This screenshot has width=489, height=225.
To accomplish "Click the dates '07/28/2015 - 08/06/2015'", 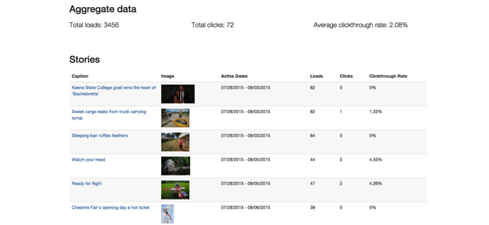I will (246, 207).
